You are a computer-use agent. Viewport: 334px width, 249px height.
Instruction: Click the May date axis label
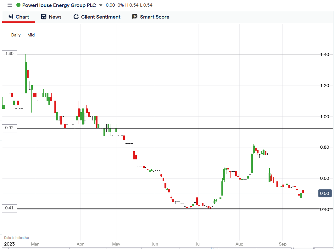pyautogui.click(x=116, y=244)
